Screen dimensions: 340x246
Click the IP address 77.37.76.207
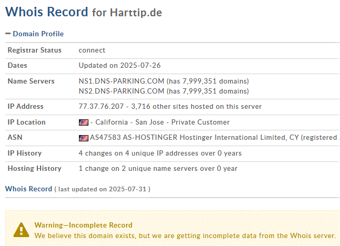(x=101, y=107)
